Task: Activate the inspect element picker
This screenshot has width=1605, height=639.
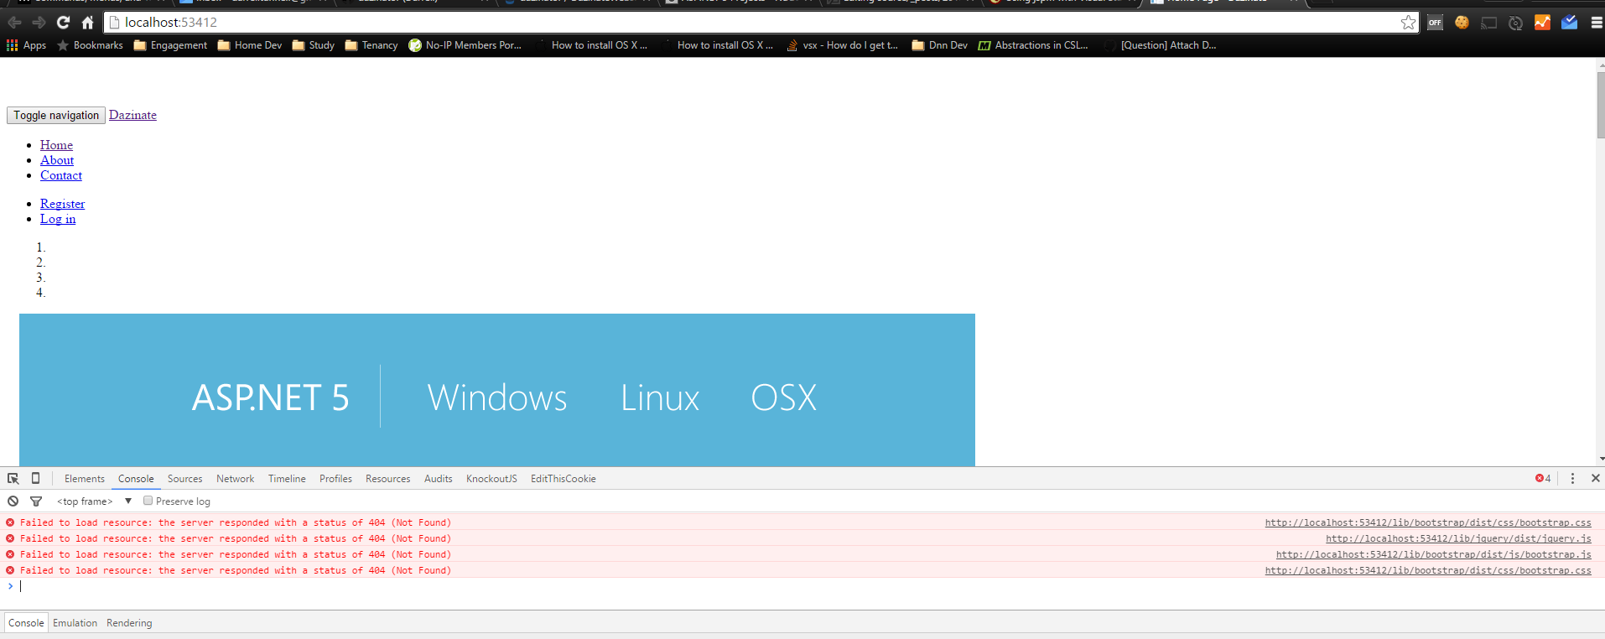Action: pyautogui.click(x=13, y=479)
